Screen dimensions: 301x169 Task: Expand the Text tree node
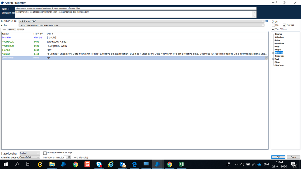(273, 59)
